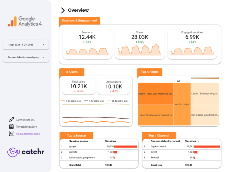Click the treemap All header

tap(179, 81)
